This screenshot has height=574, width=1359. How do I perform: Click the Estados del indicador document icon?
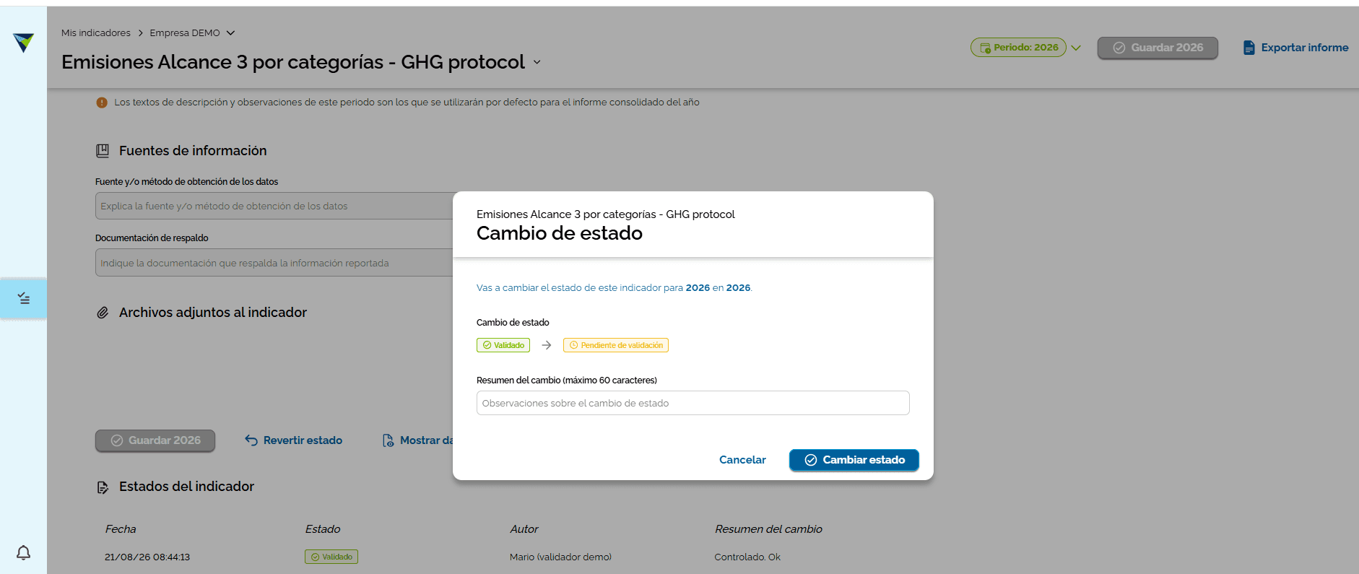click(103, 487)
